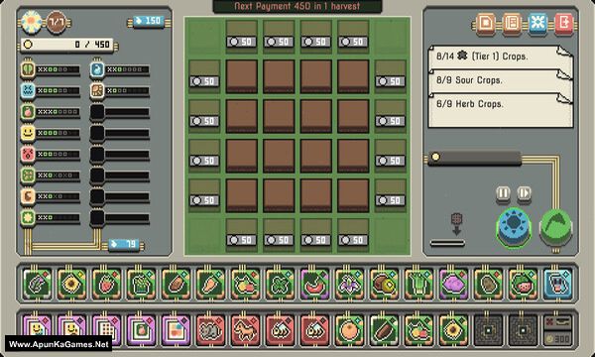This screenshot has height=357, width=595.
Task: Pick the carrot crop card
Action: [x=210, y=285]
